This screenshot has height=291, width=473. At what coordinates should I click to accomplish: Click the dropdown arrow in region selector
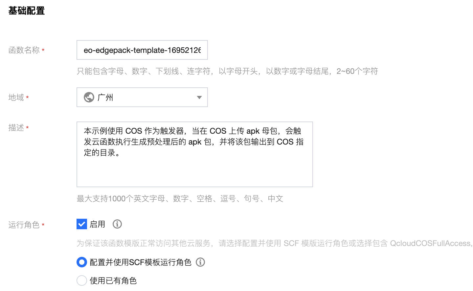click(199, 97)
